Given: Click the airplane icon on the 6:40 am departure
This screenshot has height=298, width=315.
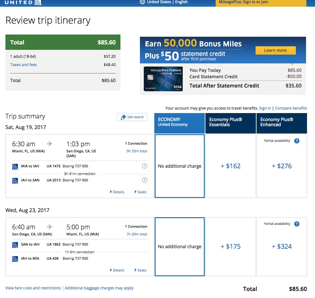Looking at the screenshot, I should (x=50, y=227).
